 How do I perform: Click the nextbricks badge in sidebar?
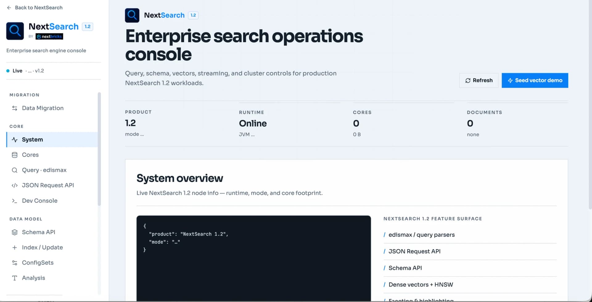(49, 36)
